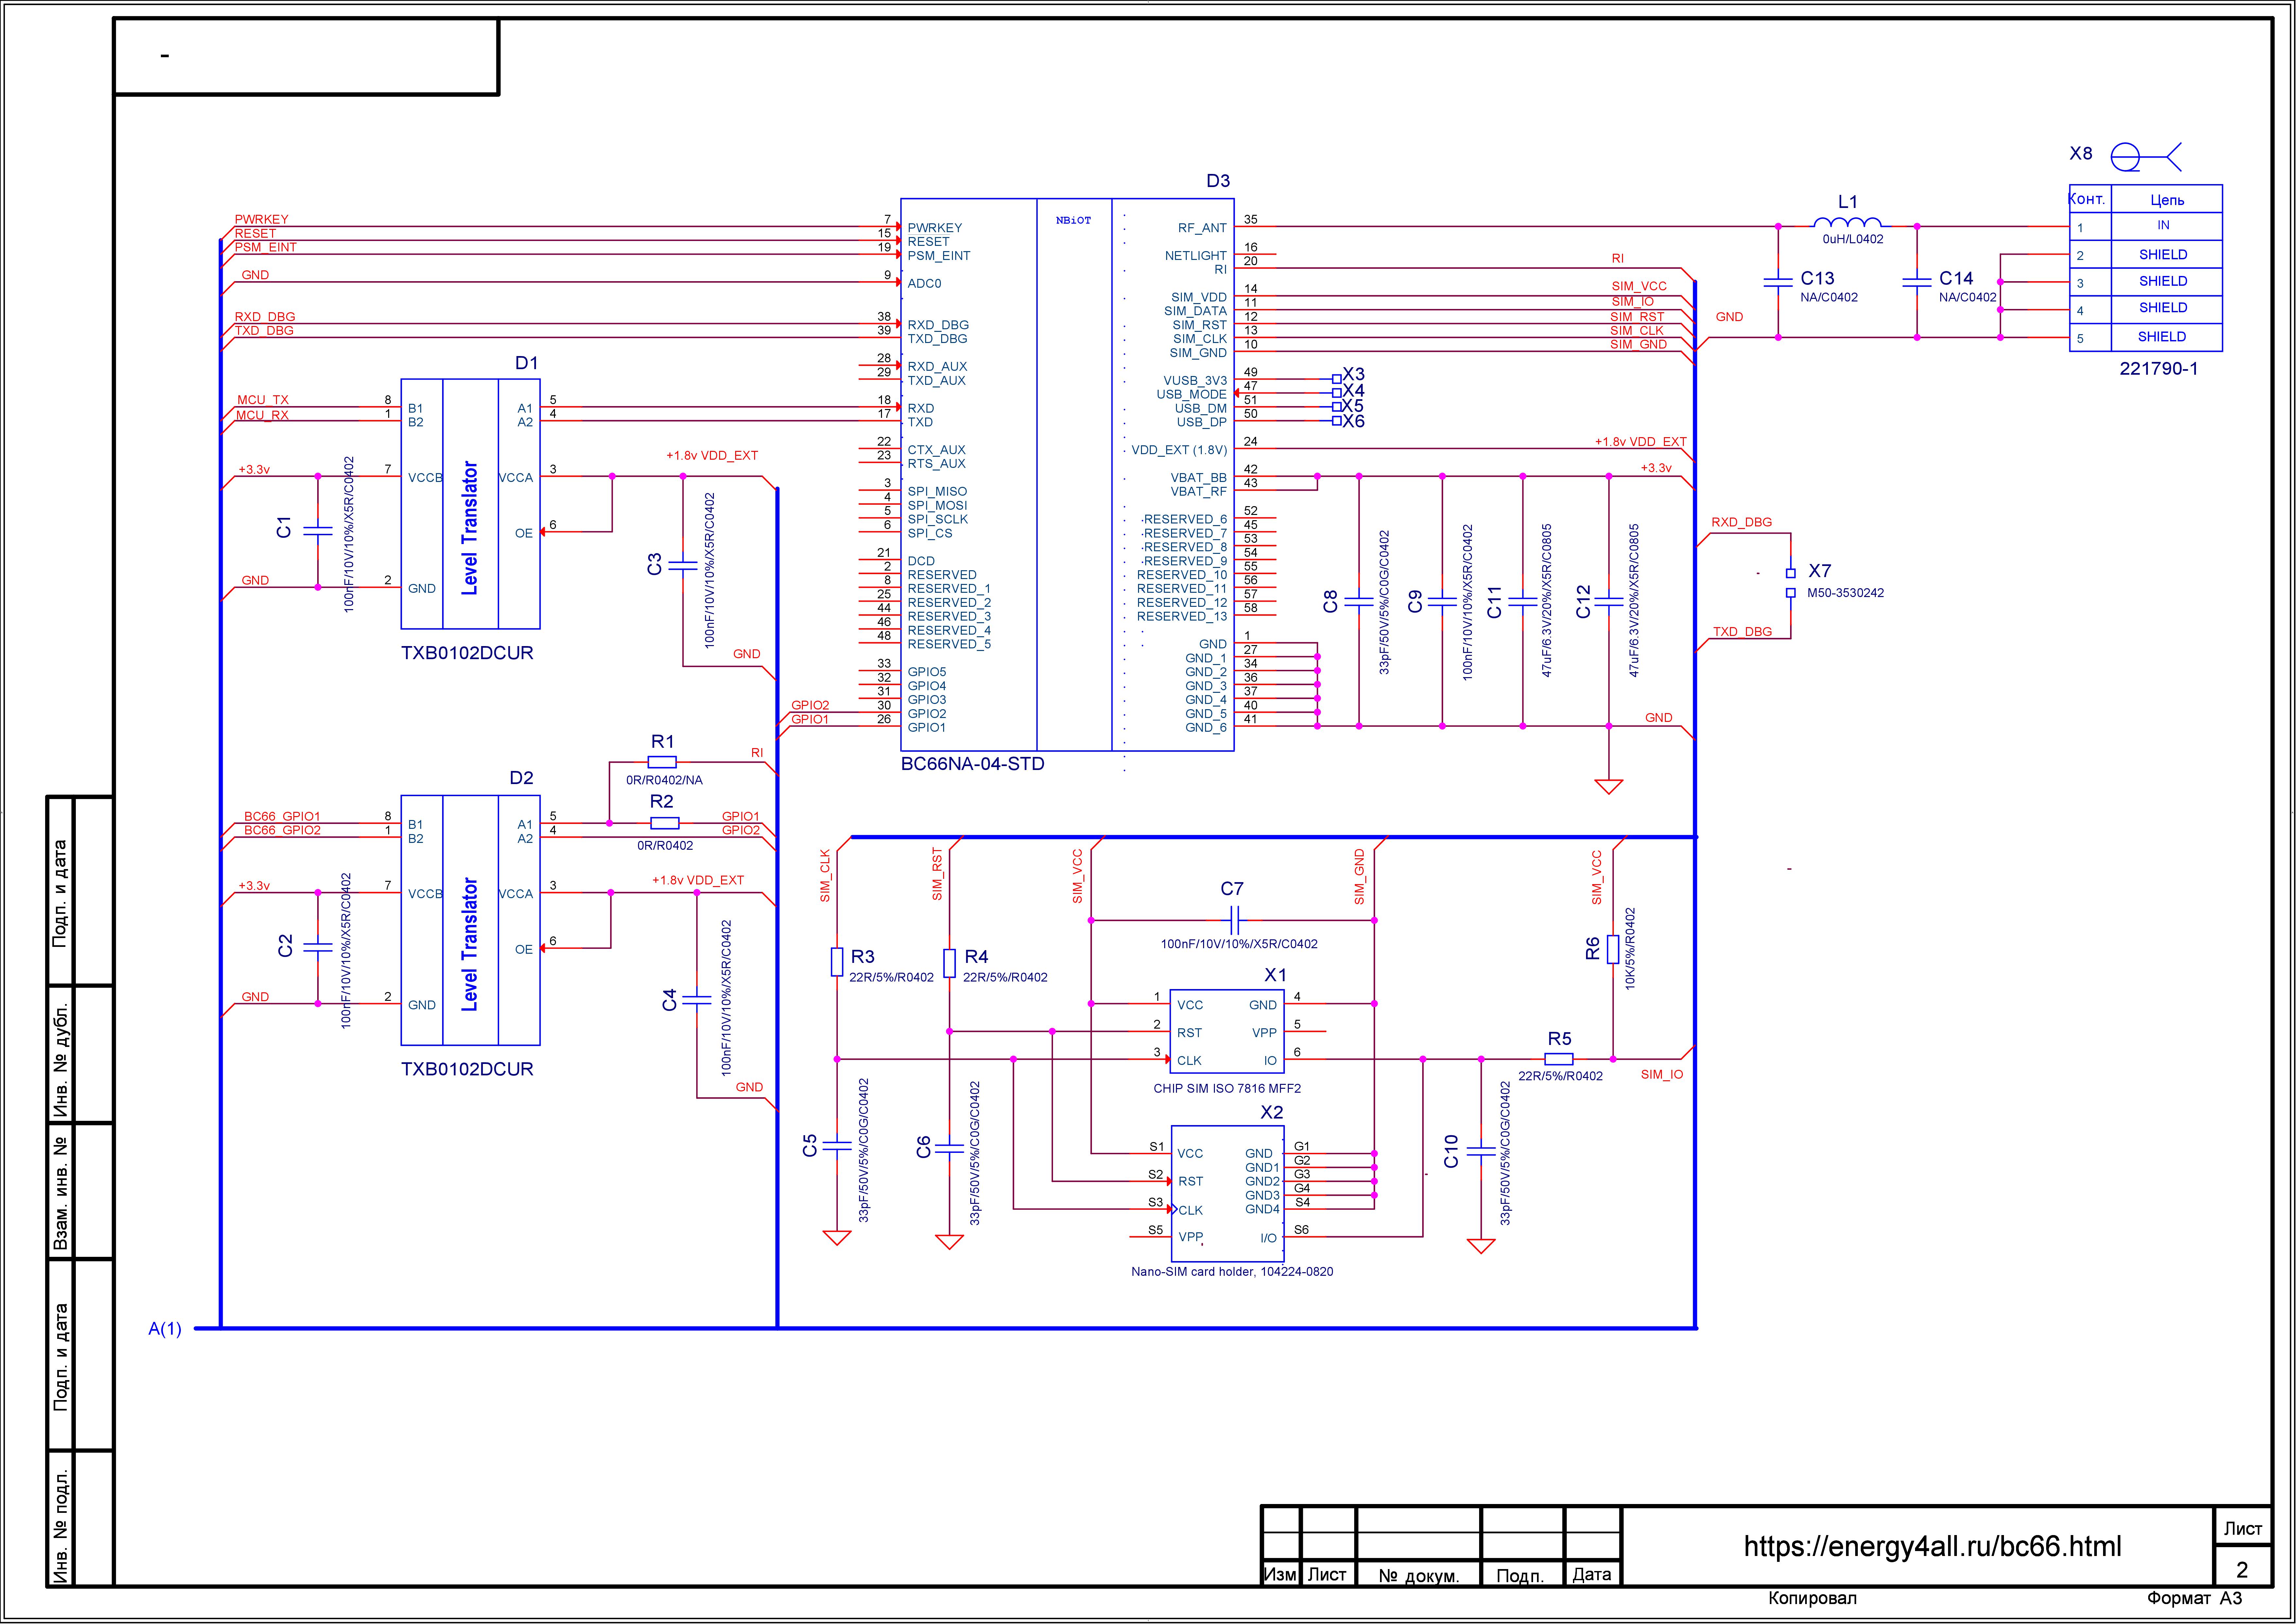Select capacitor C8 symbol
This screenshot has height=1624, width=2296.
1359,602
